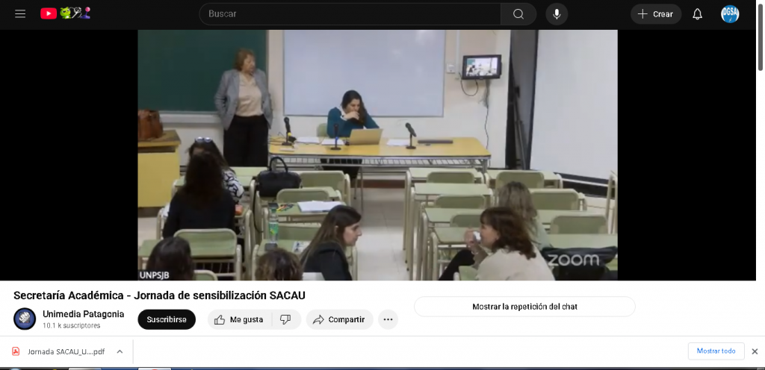Click Mostrar todo downloads button
Screen dimensions: 765x370
click(x=716, y=351)
